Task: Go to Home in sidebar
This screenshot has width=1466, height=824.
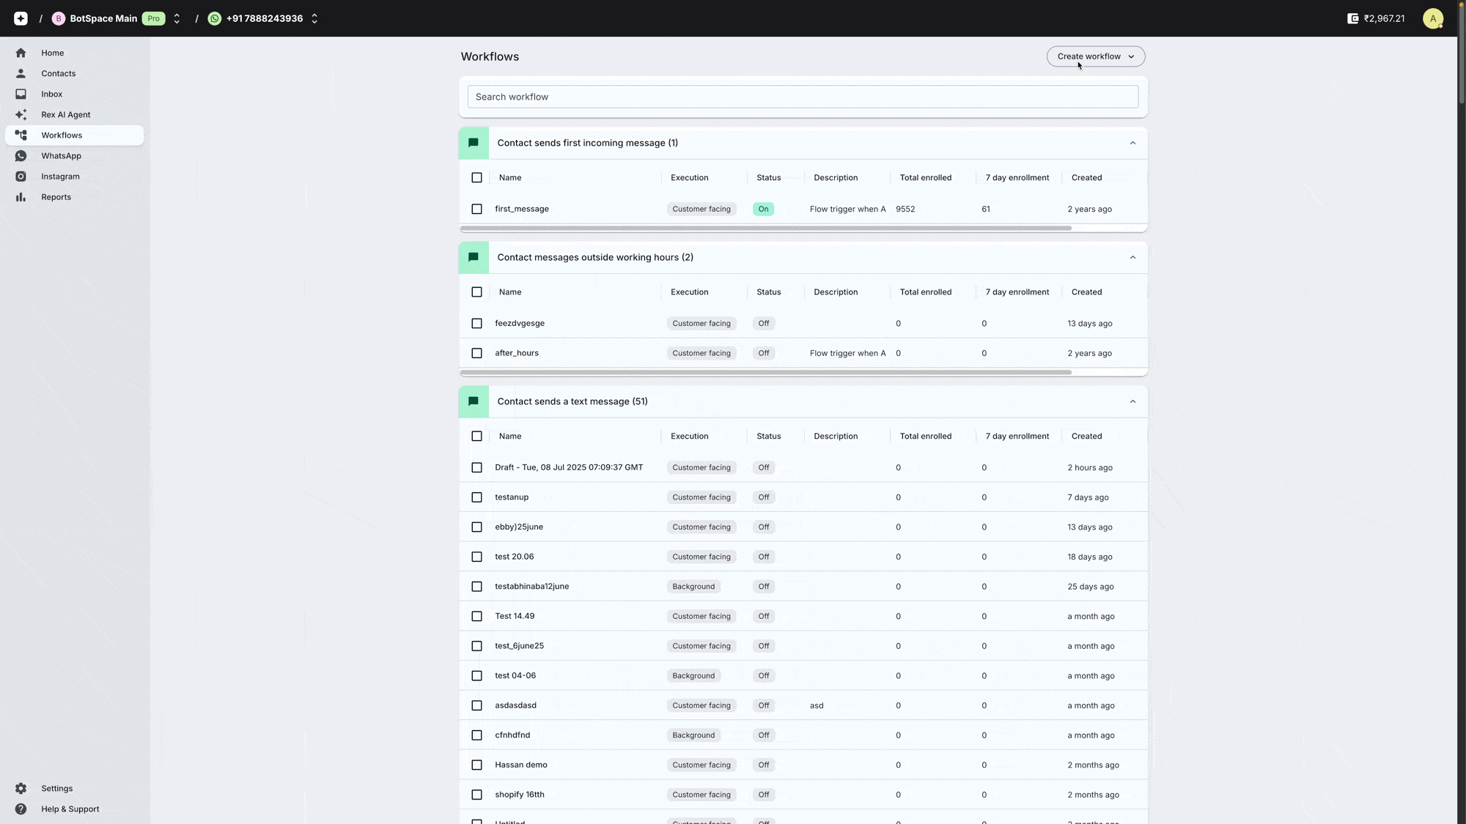Action: [x=74, y=53]
